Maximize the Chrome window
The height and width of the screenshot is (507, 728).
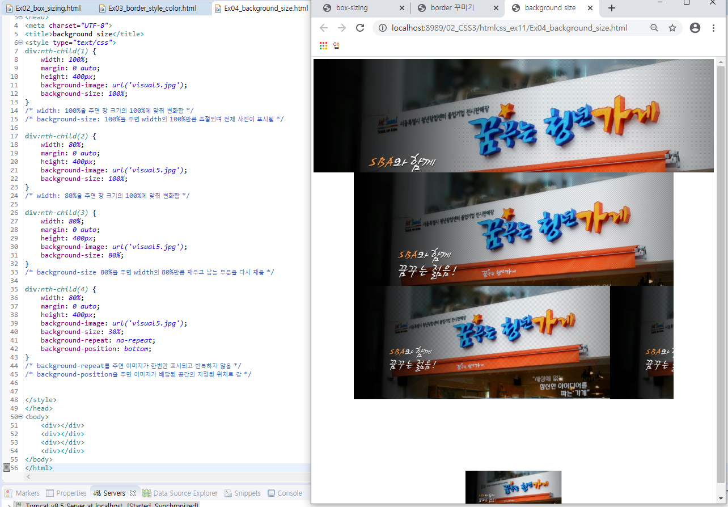(686, 3)
